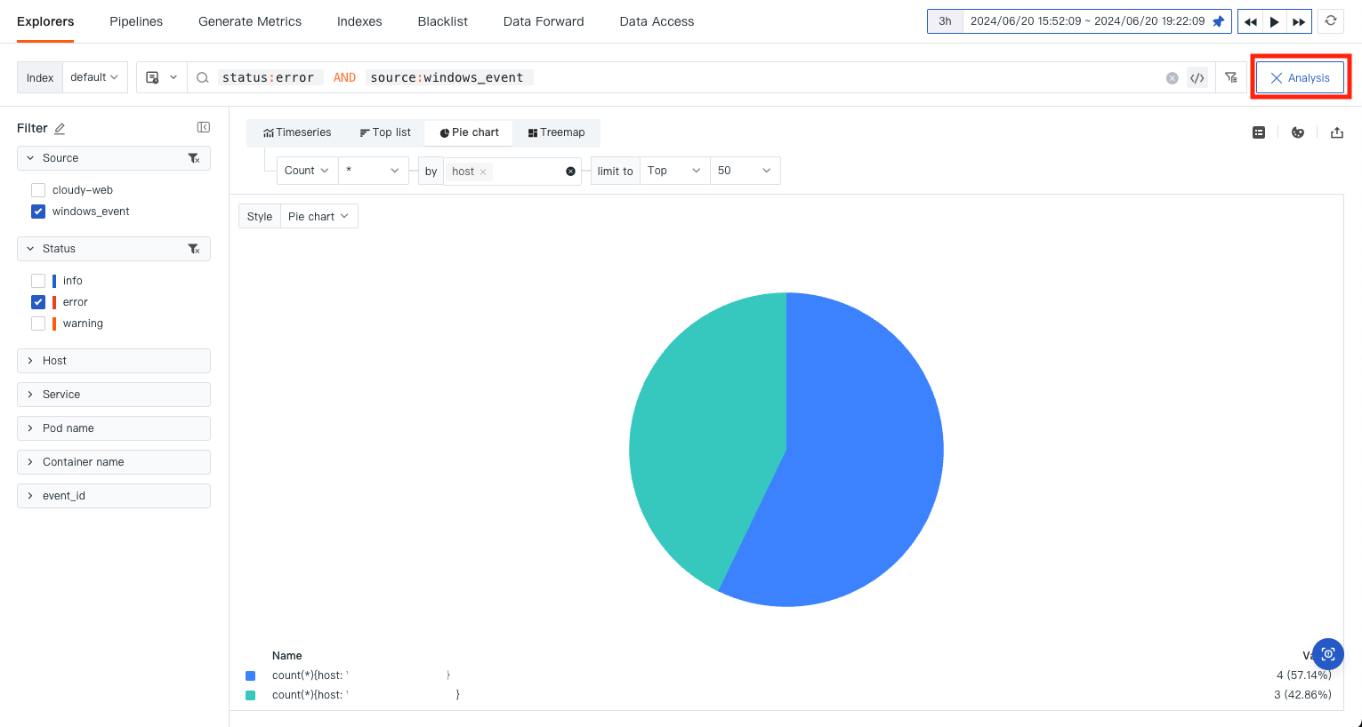
Task: Open the floating screenshot capture button
Action: click(1328, 654)
